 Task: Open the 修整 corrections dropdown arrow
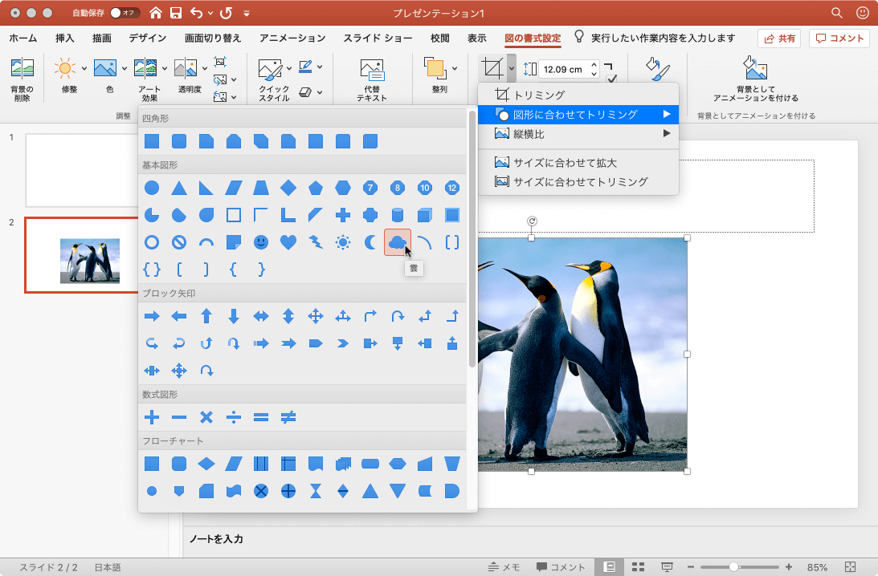pos(85,67)
